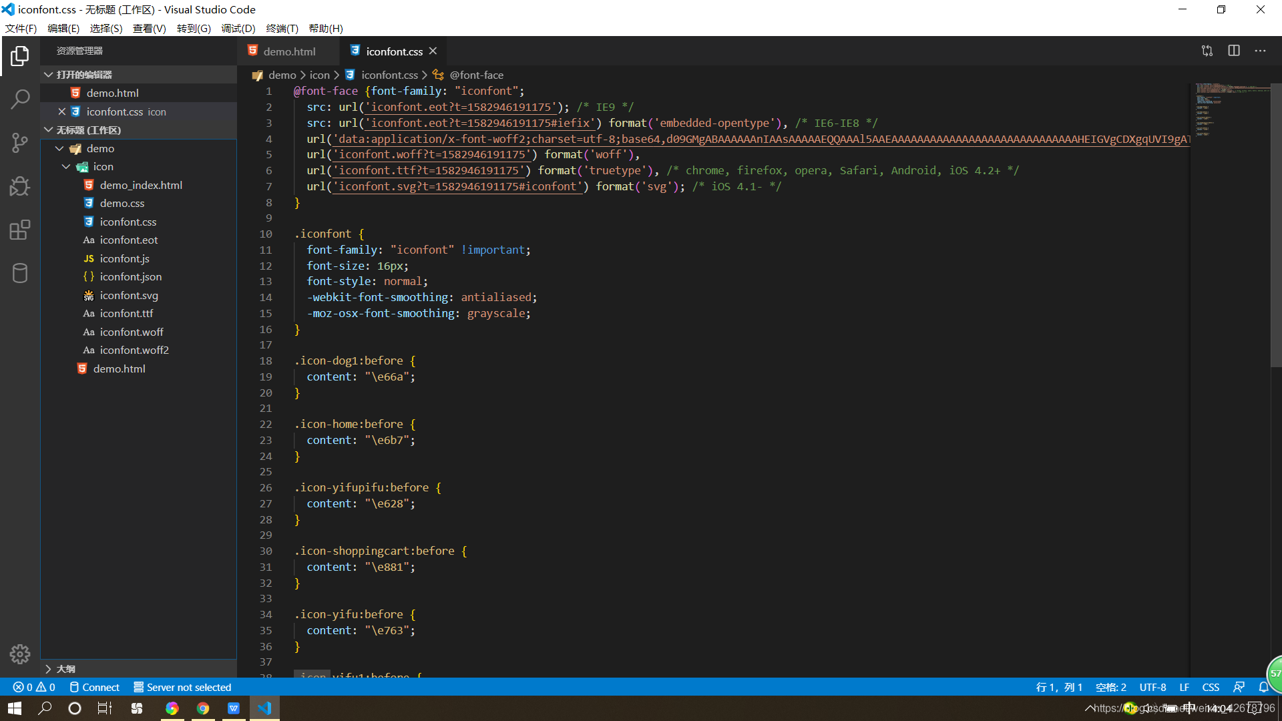Screen dimensions: 1282x721
Task: Open the Windows Start menu
Action: click(x=15, y=708)
